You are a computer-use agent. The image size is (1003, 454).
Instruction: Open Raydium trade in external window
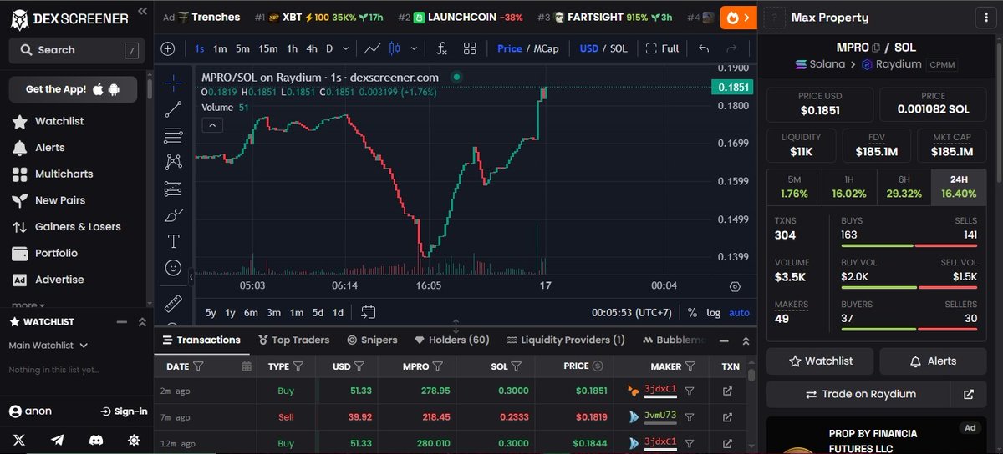pyautogui.click(x=968, y=394)
